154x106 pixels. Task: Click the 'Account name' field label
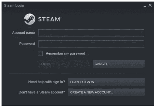(23, 33)
